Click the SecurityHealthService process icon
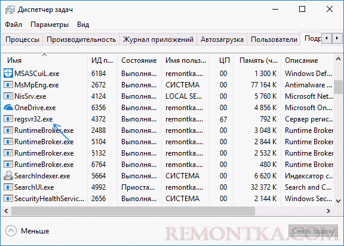The height and width of the screenshot is (246, 344). 8,199
